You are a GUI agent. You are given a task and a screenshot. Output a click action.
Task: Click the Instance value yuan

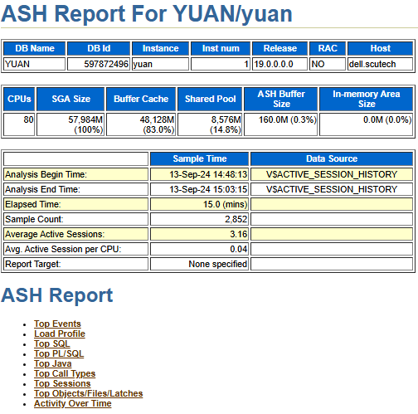[x=143, y=64]
